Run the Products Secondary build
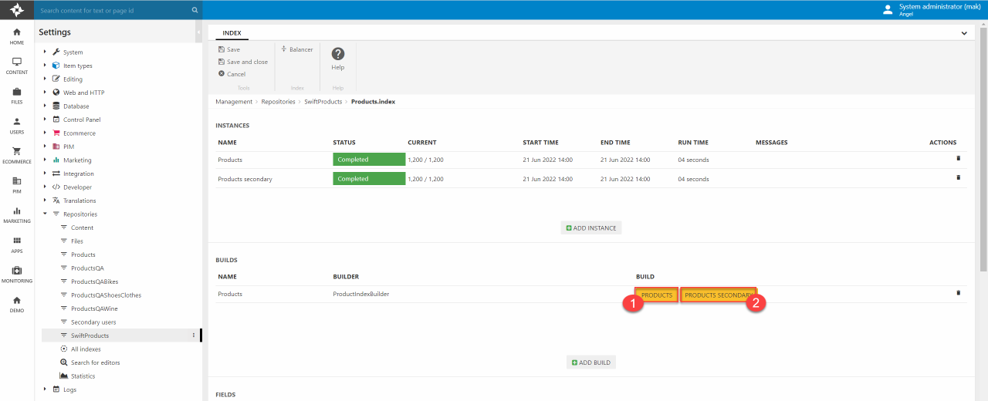Viewport: 988px width, 401px height. 718,295
